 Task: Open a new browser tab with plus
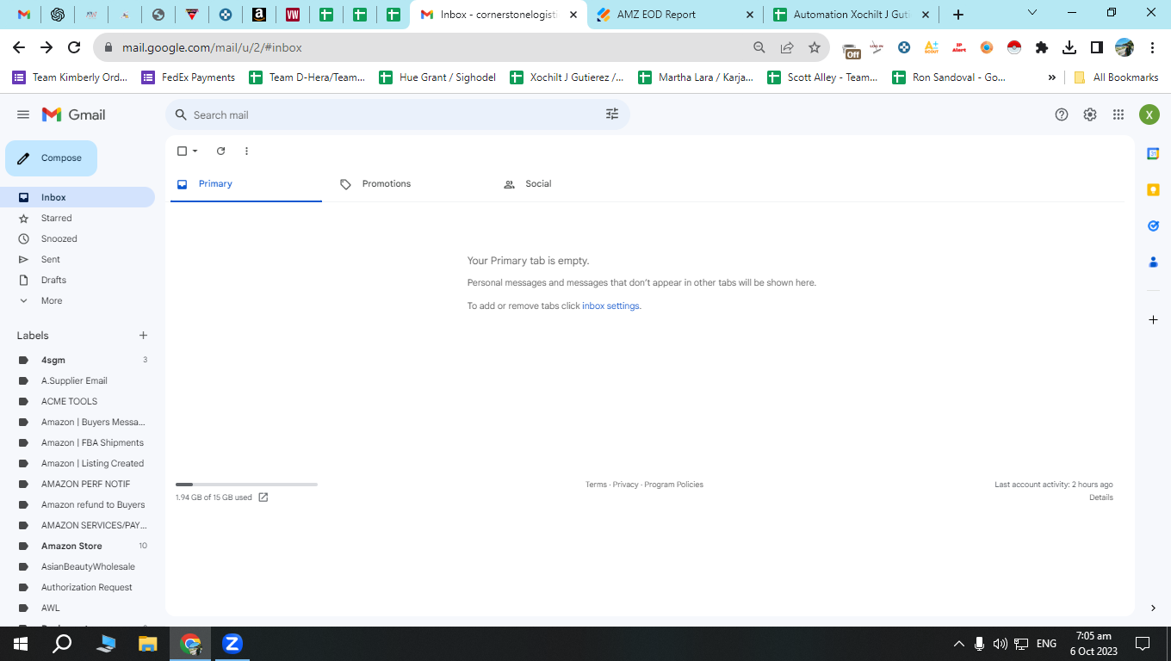coord(958,15)
